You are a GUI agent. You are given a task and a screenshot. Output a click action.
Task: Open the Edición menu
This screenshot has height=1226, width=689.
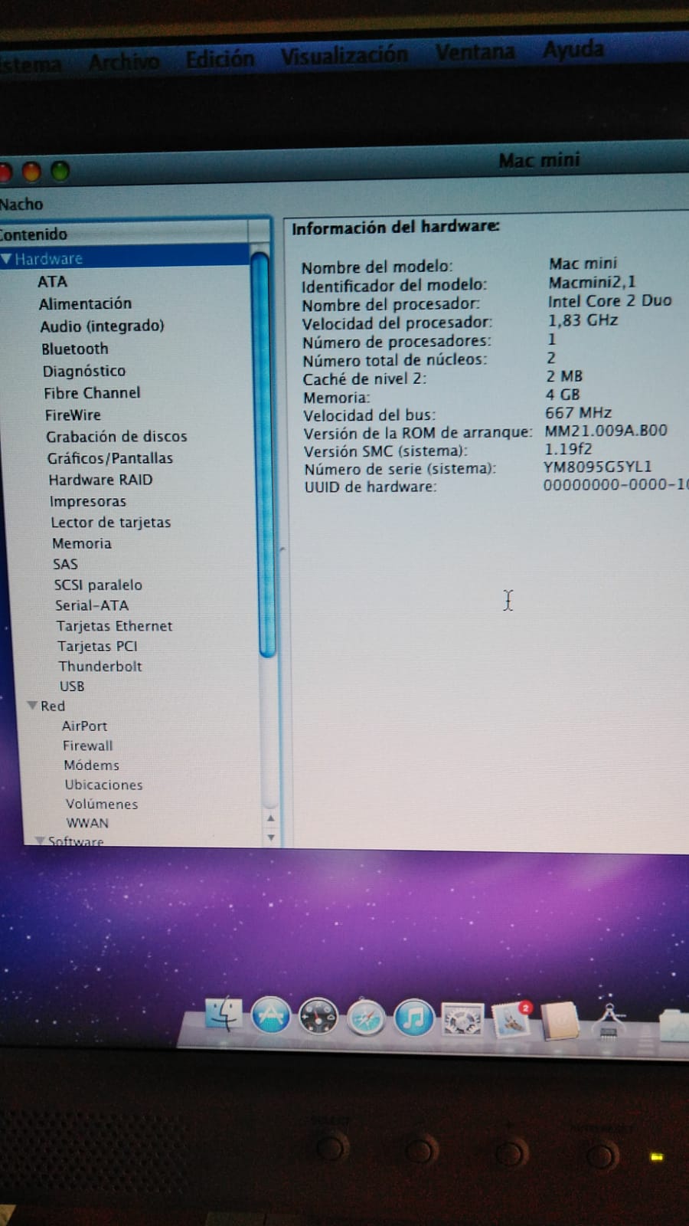pos(220,58)
